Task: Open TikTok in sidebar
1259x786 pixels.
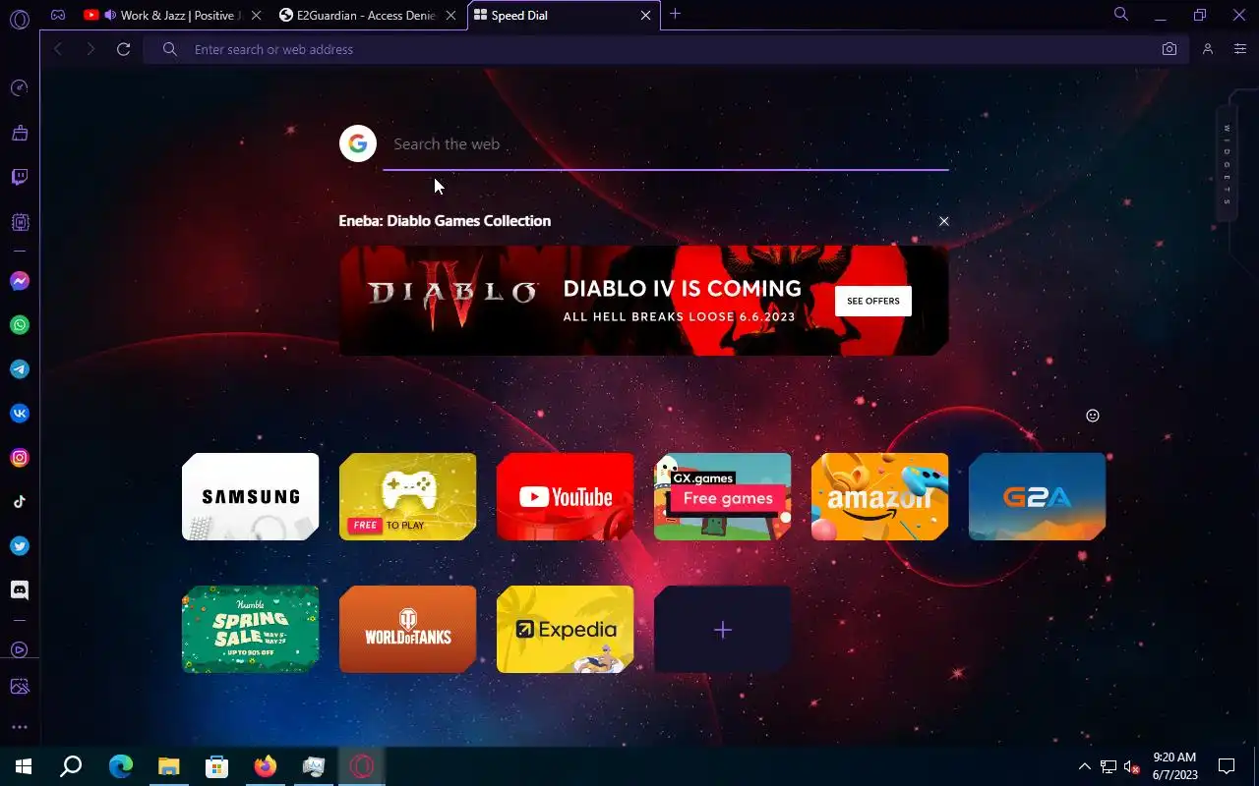Action: click(20, 502)
